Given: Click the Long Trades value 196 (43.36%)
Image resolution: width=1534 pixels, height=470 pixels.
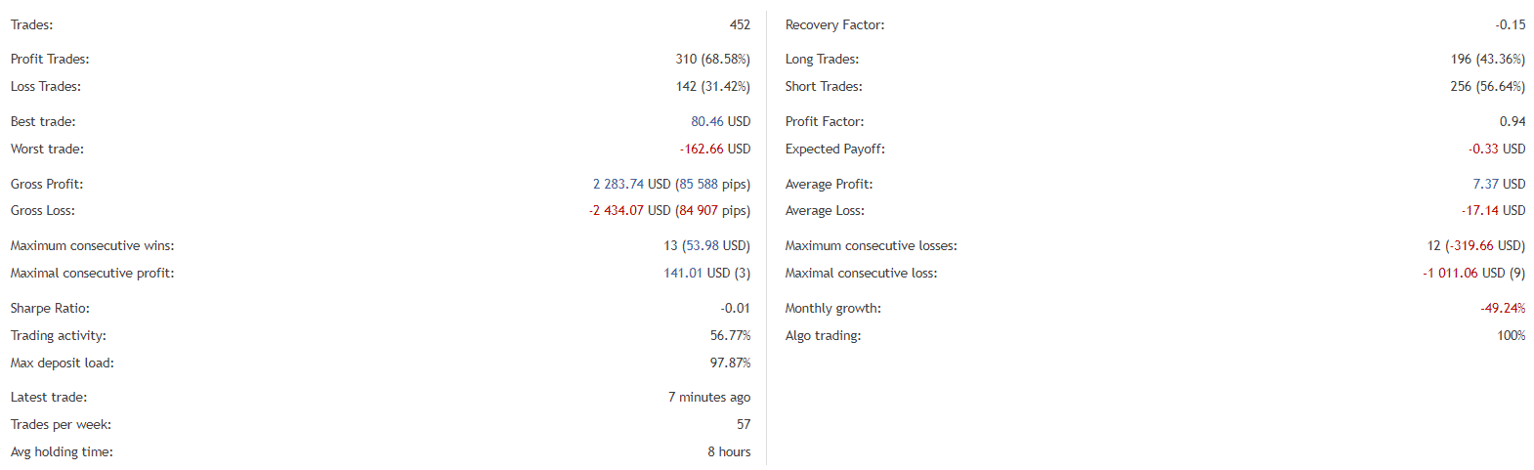Looking at the screenshot, I should coord(1488,59).
